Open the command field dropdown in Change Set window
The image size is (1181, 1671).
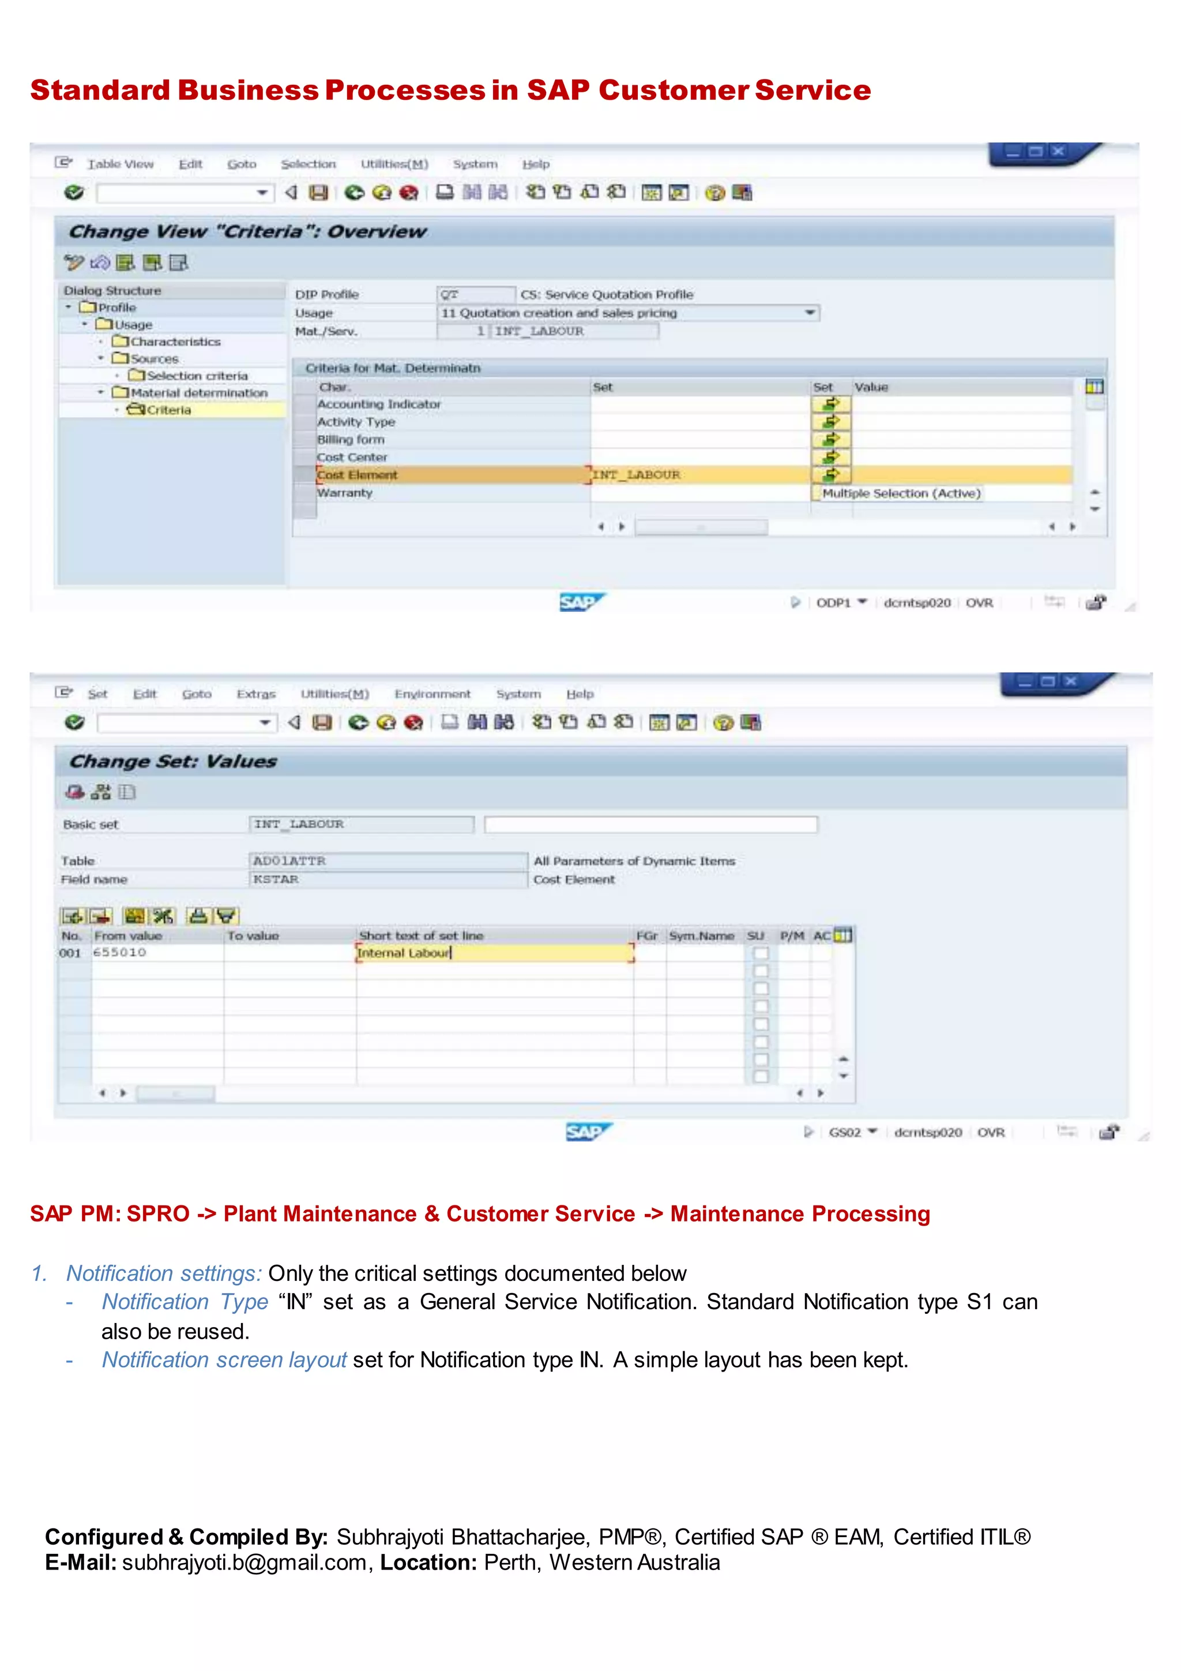coord(265,722)
